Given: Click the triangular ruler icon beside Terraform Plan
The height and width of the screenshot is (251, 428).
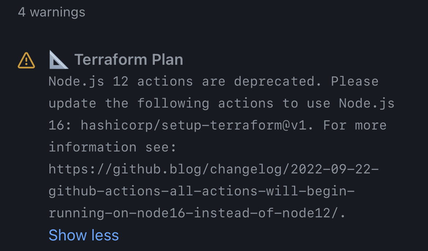Looking at the screenshot, I should pos(59,60).
